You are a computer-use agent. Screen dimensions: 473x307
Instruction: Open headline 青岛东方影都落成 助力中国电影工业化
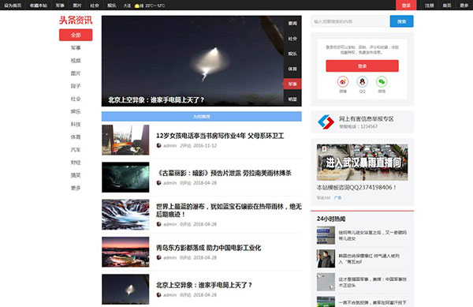[208, 248]
